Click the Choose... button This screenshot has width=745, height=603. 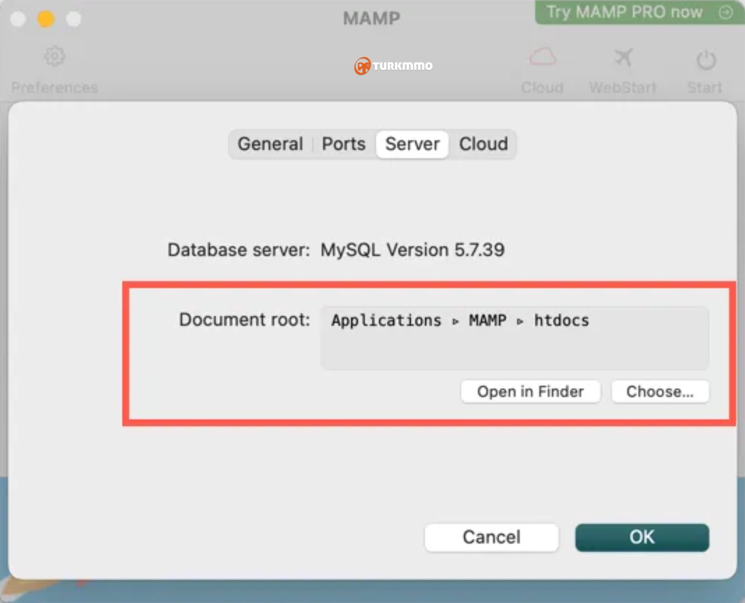[x=660, y=391]
